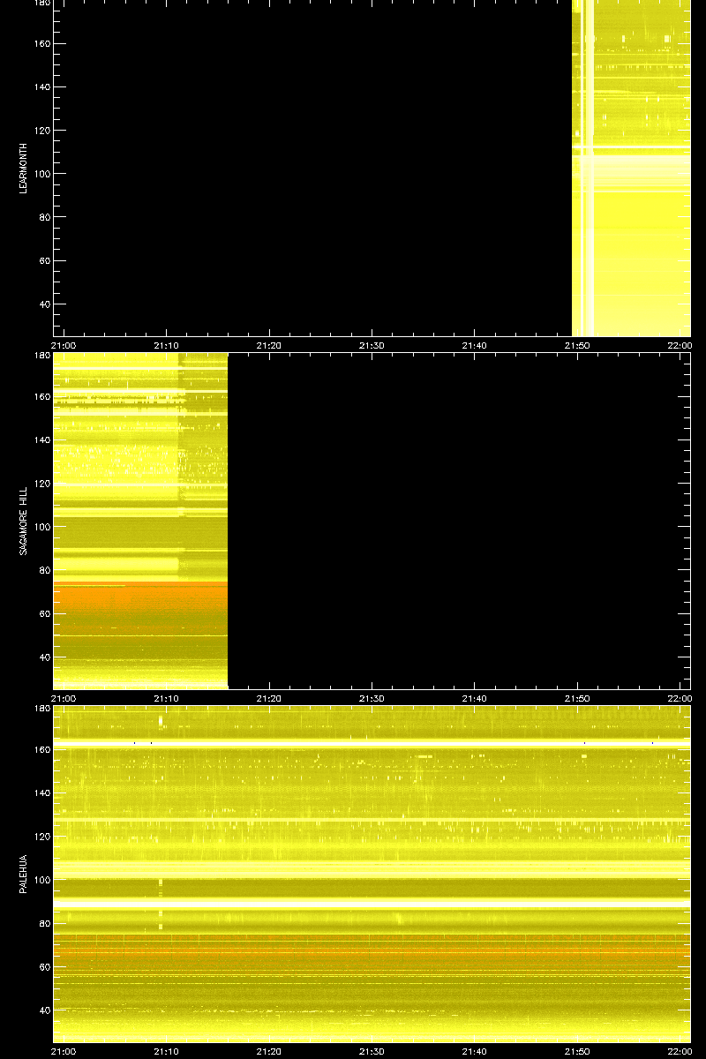This screenshot has height=1059, width=706.
Task: Click 21:10 under the Sagamore Hill panel
Action: (x=167, y=698)
